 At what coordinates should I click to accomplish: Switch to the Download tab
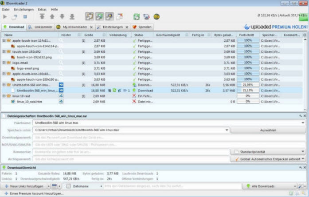(14, 27)
